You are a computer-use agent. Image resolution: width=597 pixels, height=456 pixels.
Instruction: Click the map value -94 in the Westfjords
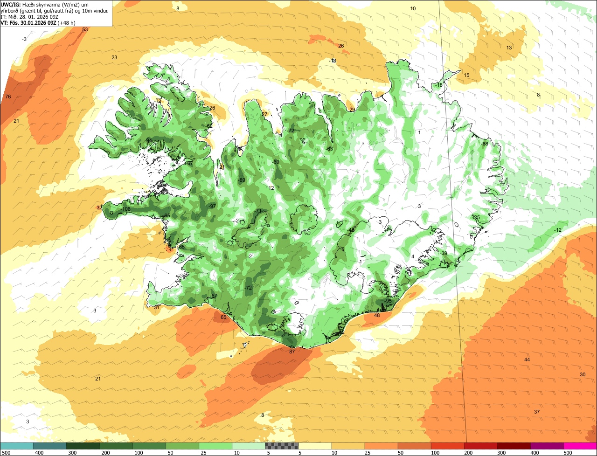click(148, 140)
